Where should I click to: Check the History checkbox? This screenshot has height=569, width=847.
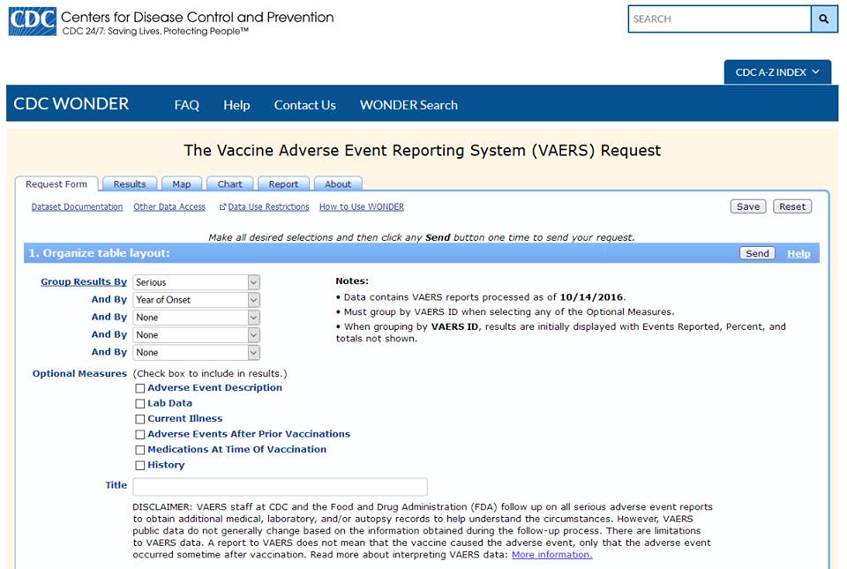(x=140, y=466)
